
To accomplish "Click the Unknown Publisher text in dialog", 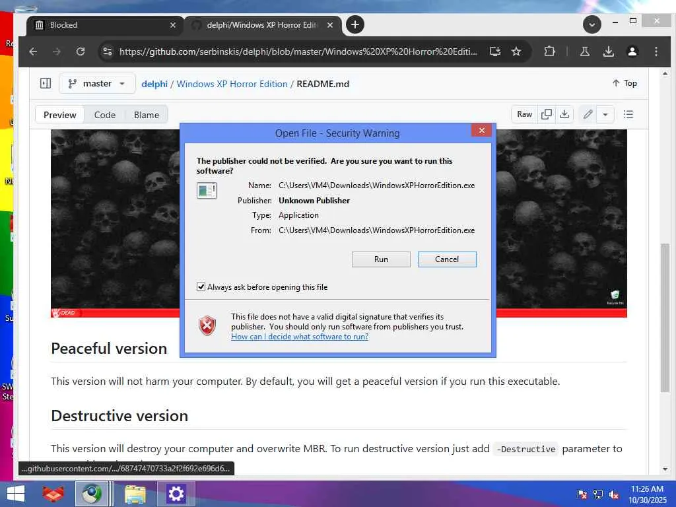I will [314, 201].
